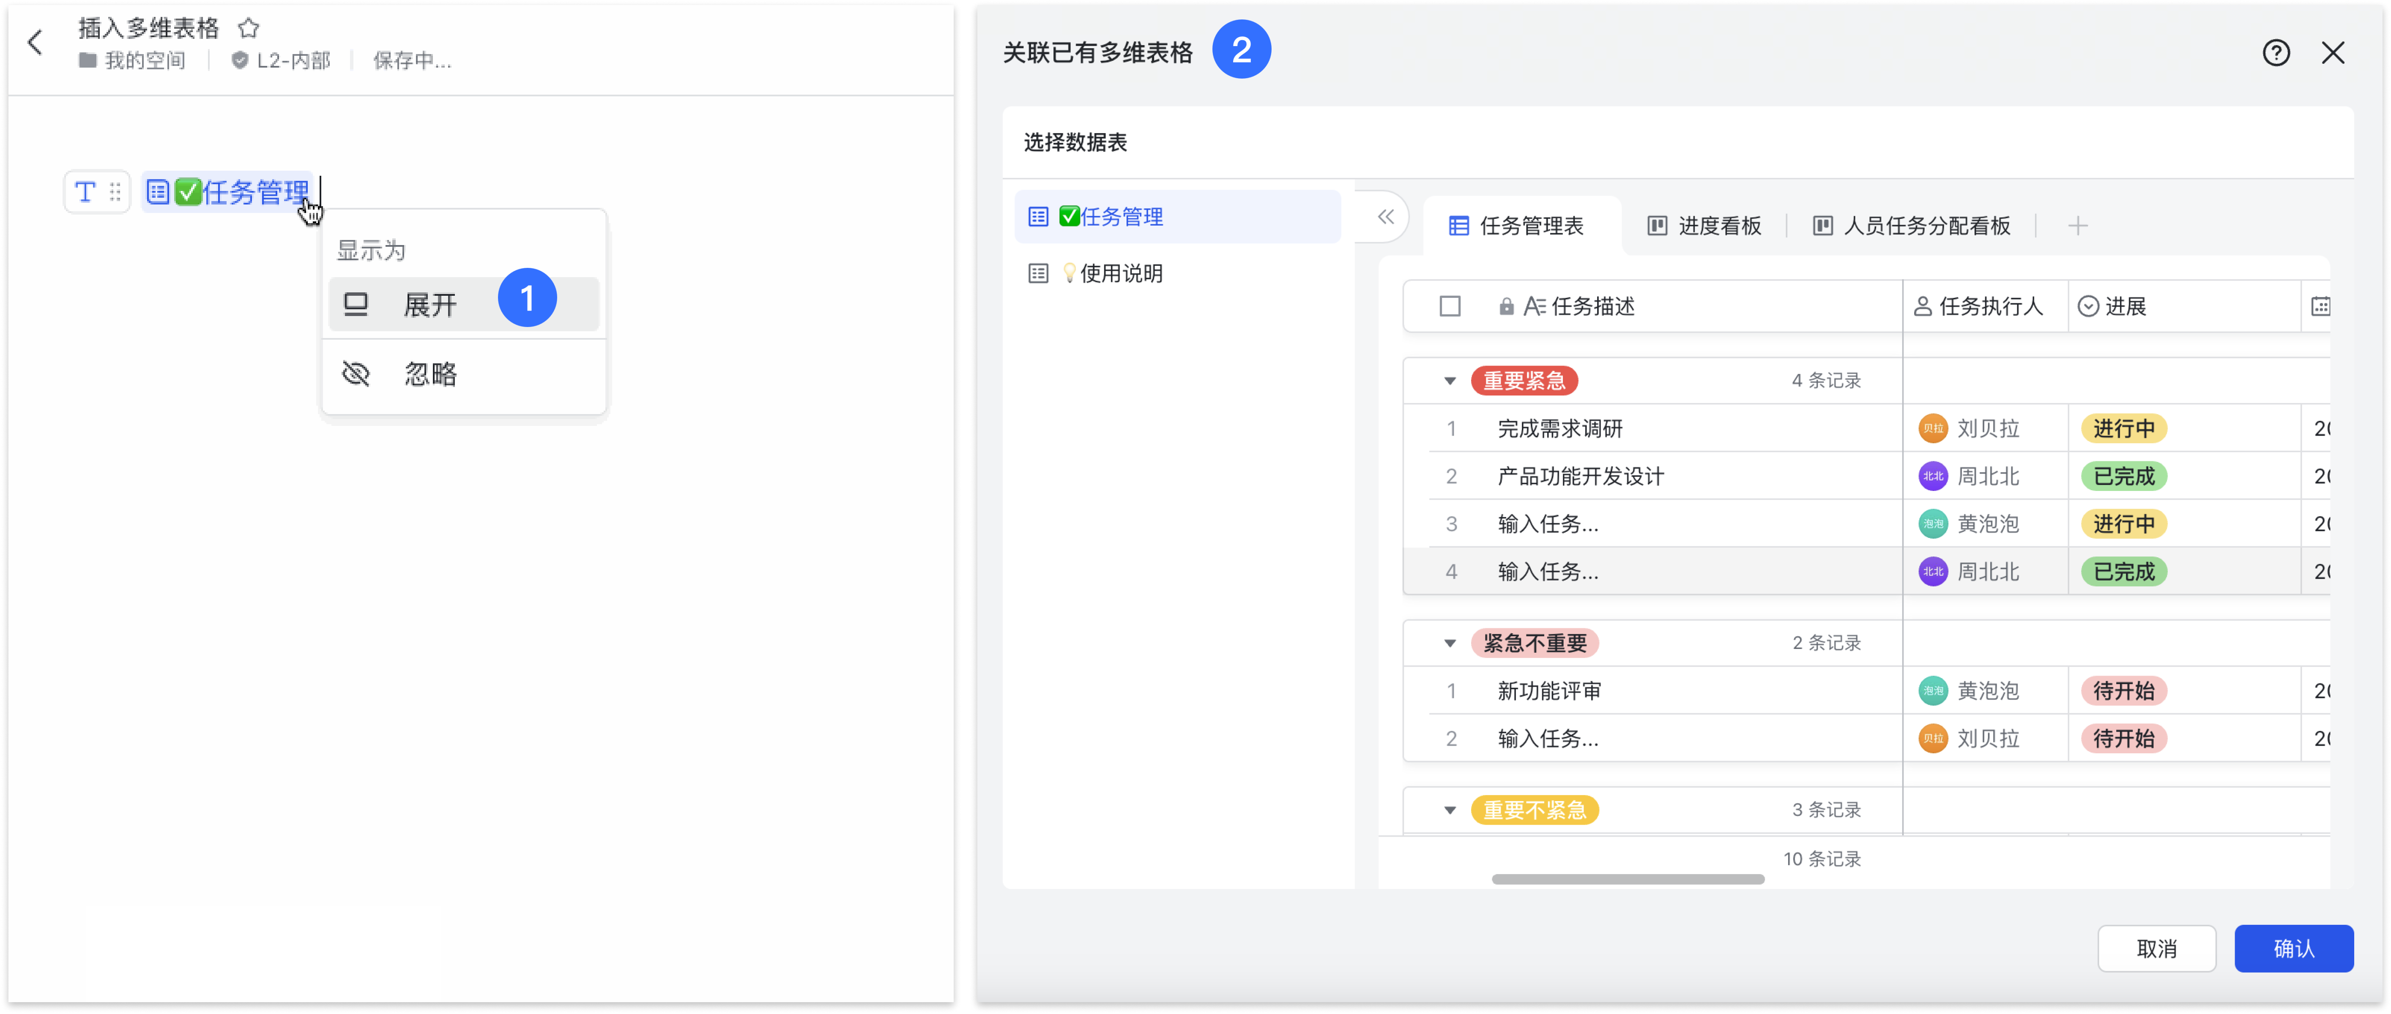Collapse sidebar with double chevron icon
Screen dimensions: 2391x1014
[x=1386, y=216]
